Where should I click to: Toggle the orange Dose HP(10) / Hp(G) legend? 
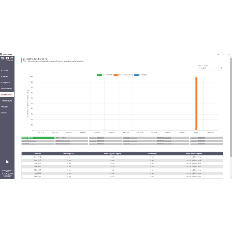coord(123,75)
